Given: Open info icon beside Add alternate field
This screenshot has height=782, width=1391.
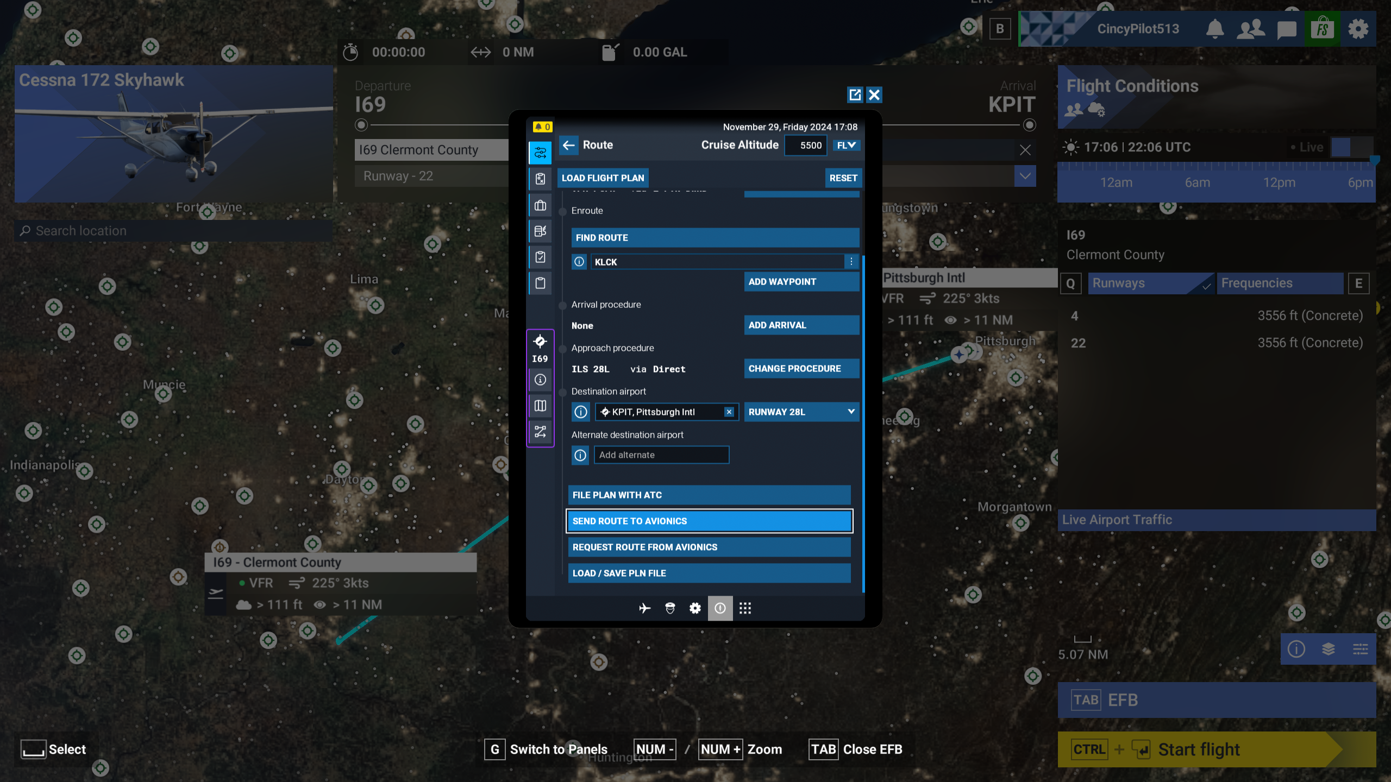Looking at the screenshot, I should [580, 455].
